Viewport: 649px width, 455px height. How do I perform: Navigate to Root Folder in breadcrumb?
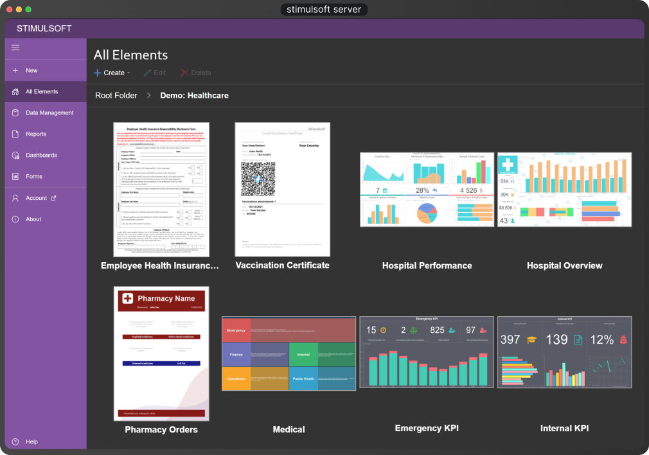[x=116, y=96]
